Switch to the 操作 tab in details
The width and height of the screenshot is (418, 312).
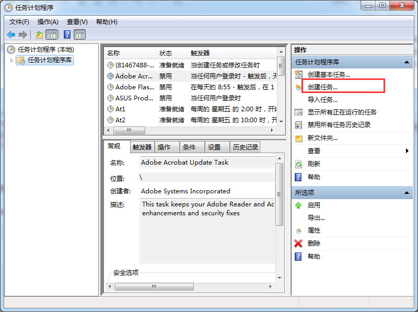click(167, 147)
